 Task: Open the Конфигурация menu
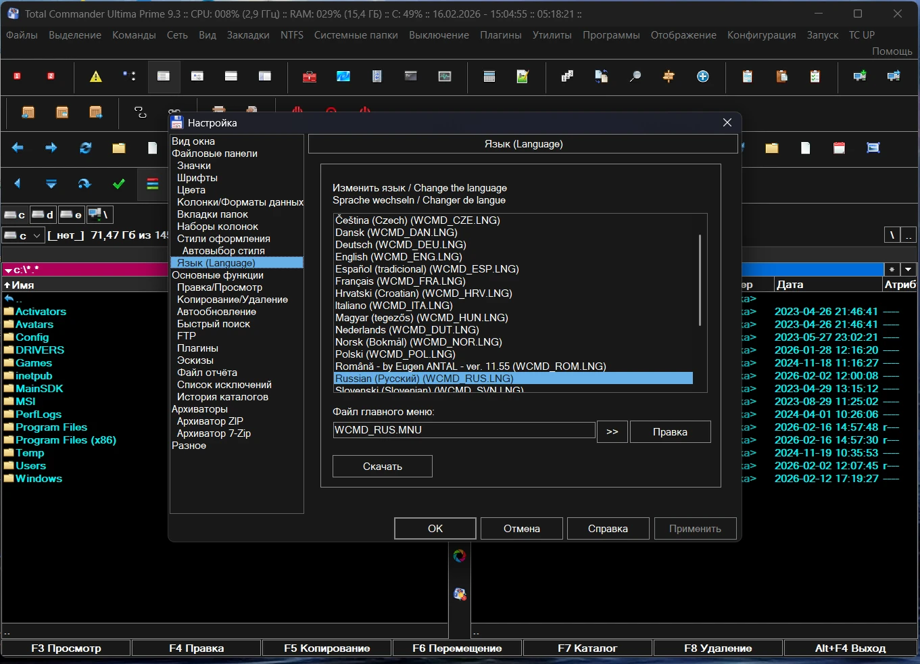click(761, 35)
